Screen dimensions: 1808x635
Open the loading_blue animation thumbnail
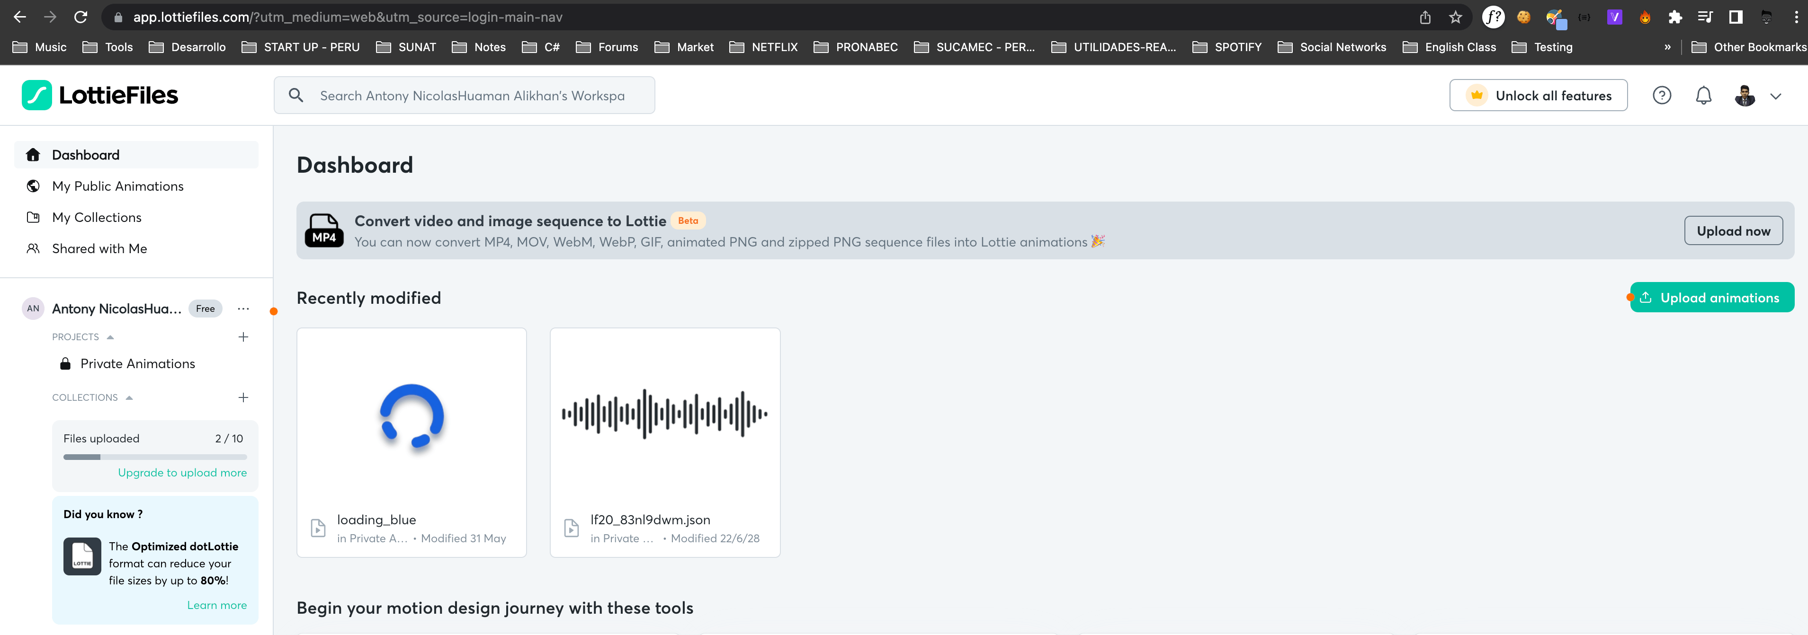pos(412,417)
